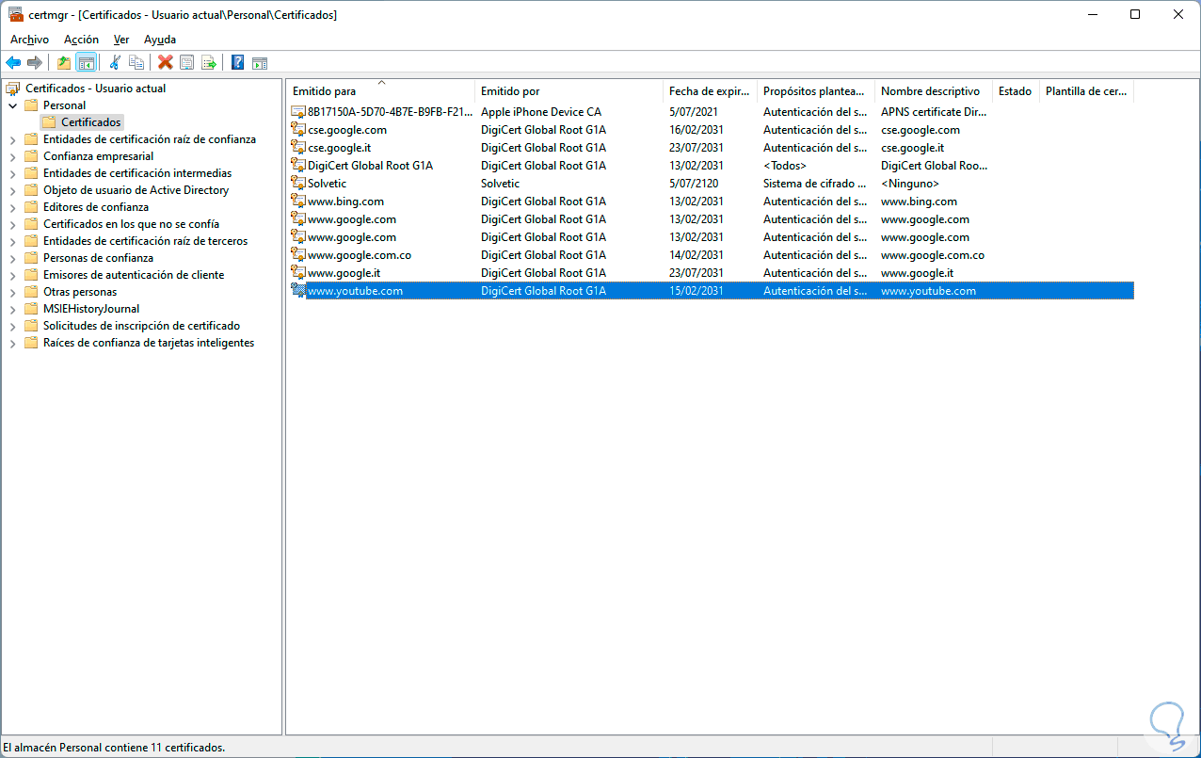Click the www.google.com.co certificate icon

298,255
